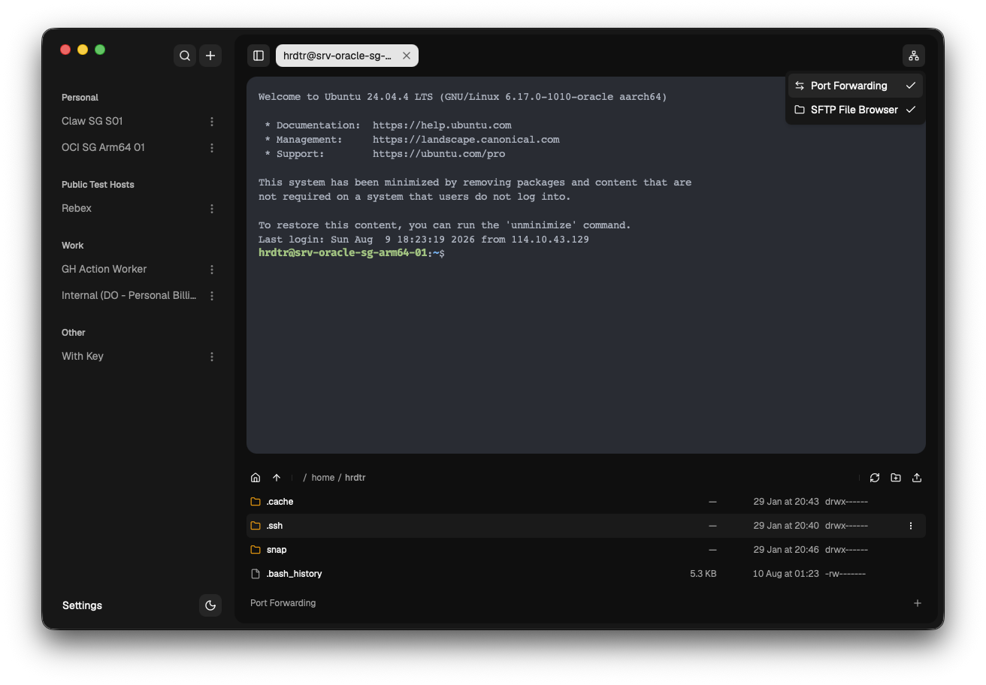Click the .bash_history date 10 Aug at 01:23

tap(786, 574)
